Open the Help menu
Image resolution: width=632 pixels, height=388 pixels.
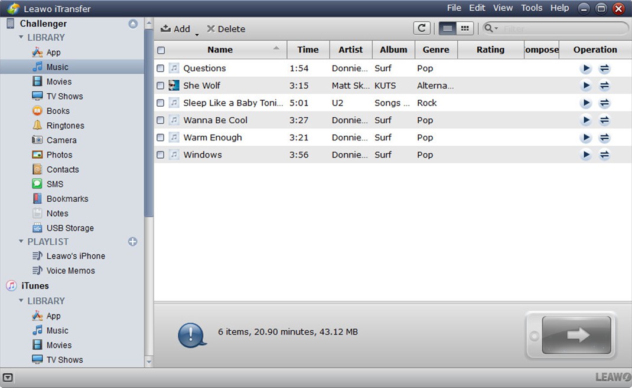point(560,8)
